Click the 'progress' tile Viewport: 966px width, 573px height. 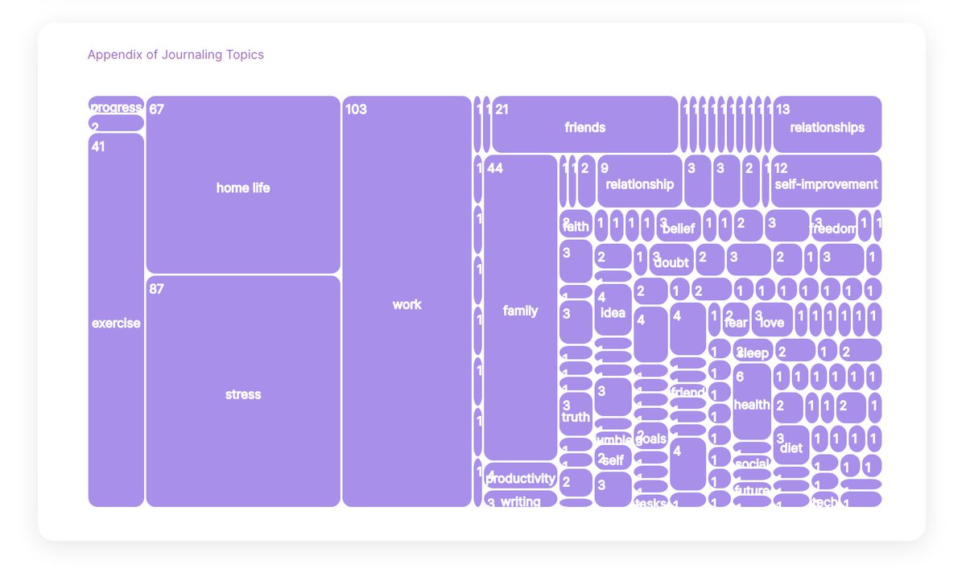click(116, 105)
